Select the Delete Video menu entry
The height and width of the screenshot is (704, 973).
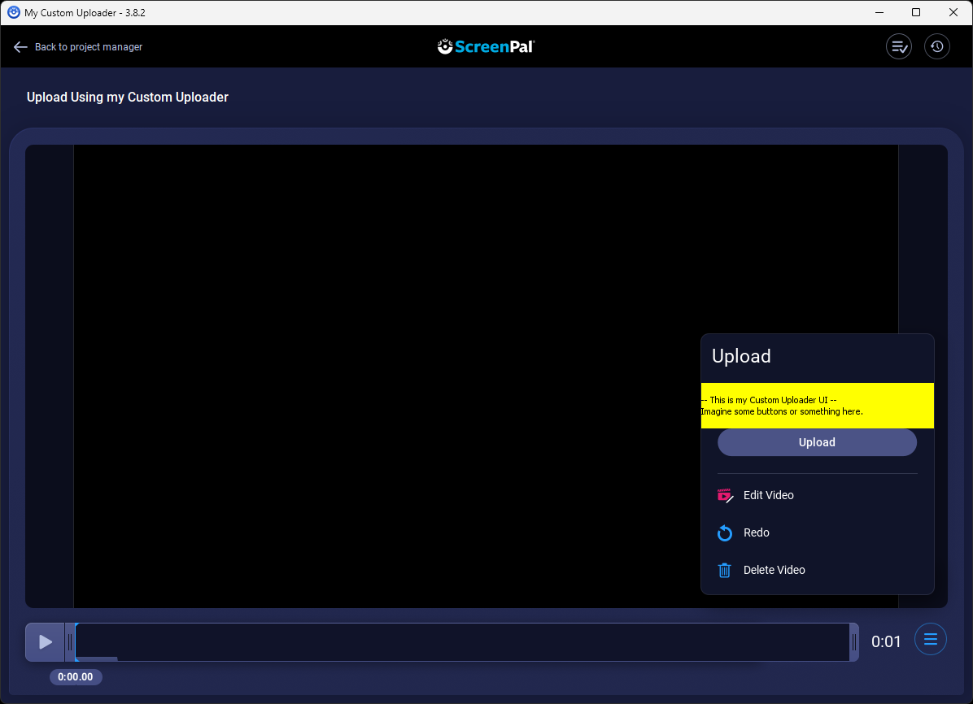774,570
